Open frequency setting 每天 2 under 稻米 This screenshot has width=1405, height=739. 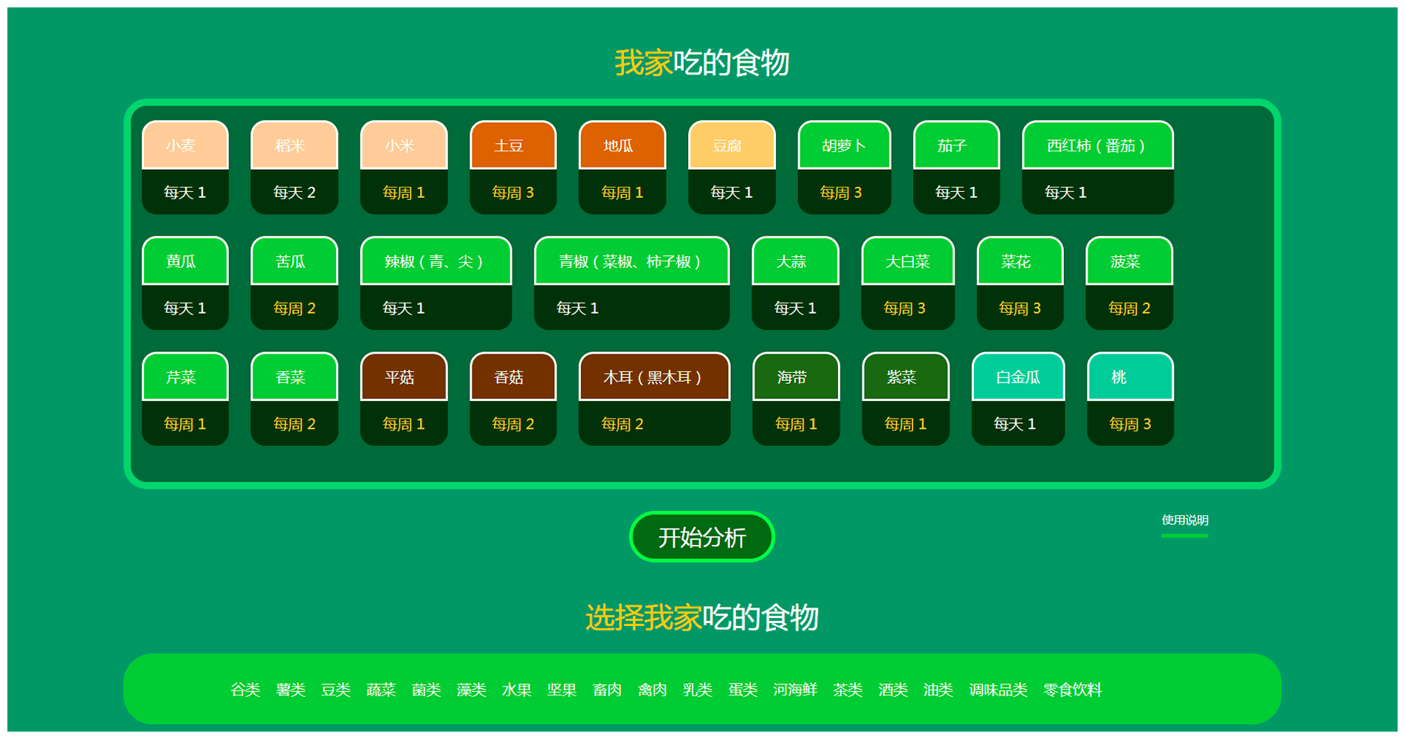(x=294, y=192)
